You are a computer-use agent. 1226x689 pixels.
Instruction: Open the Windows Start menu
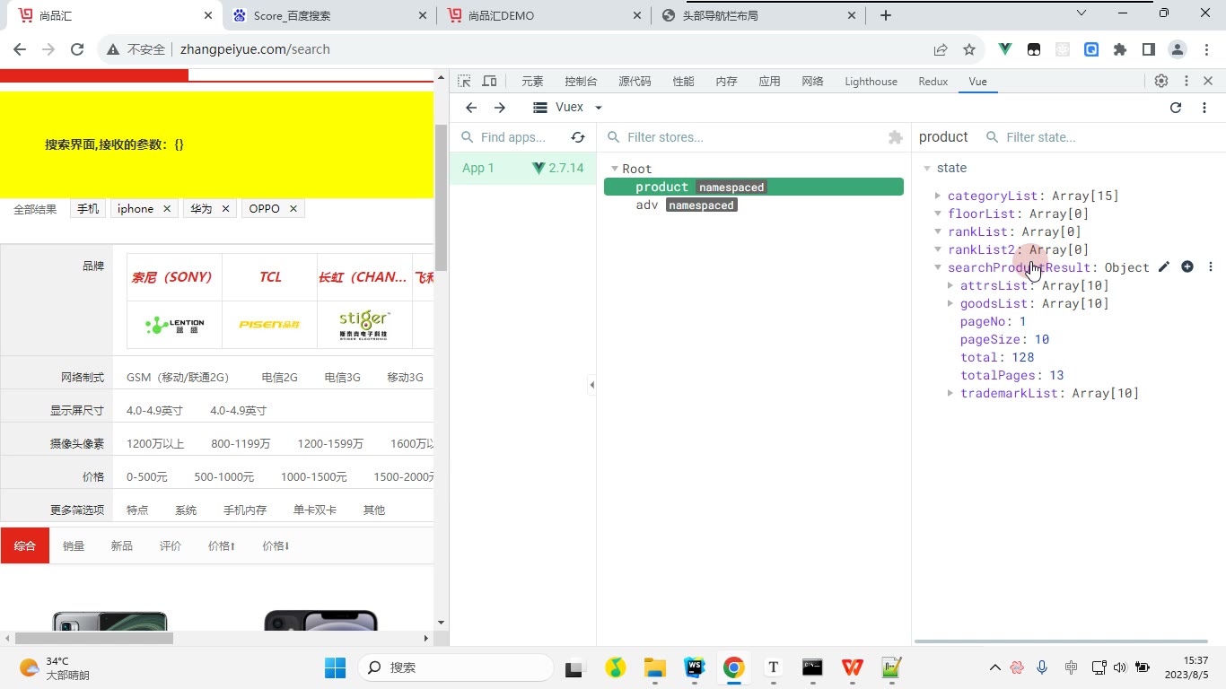(335, 667)
